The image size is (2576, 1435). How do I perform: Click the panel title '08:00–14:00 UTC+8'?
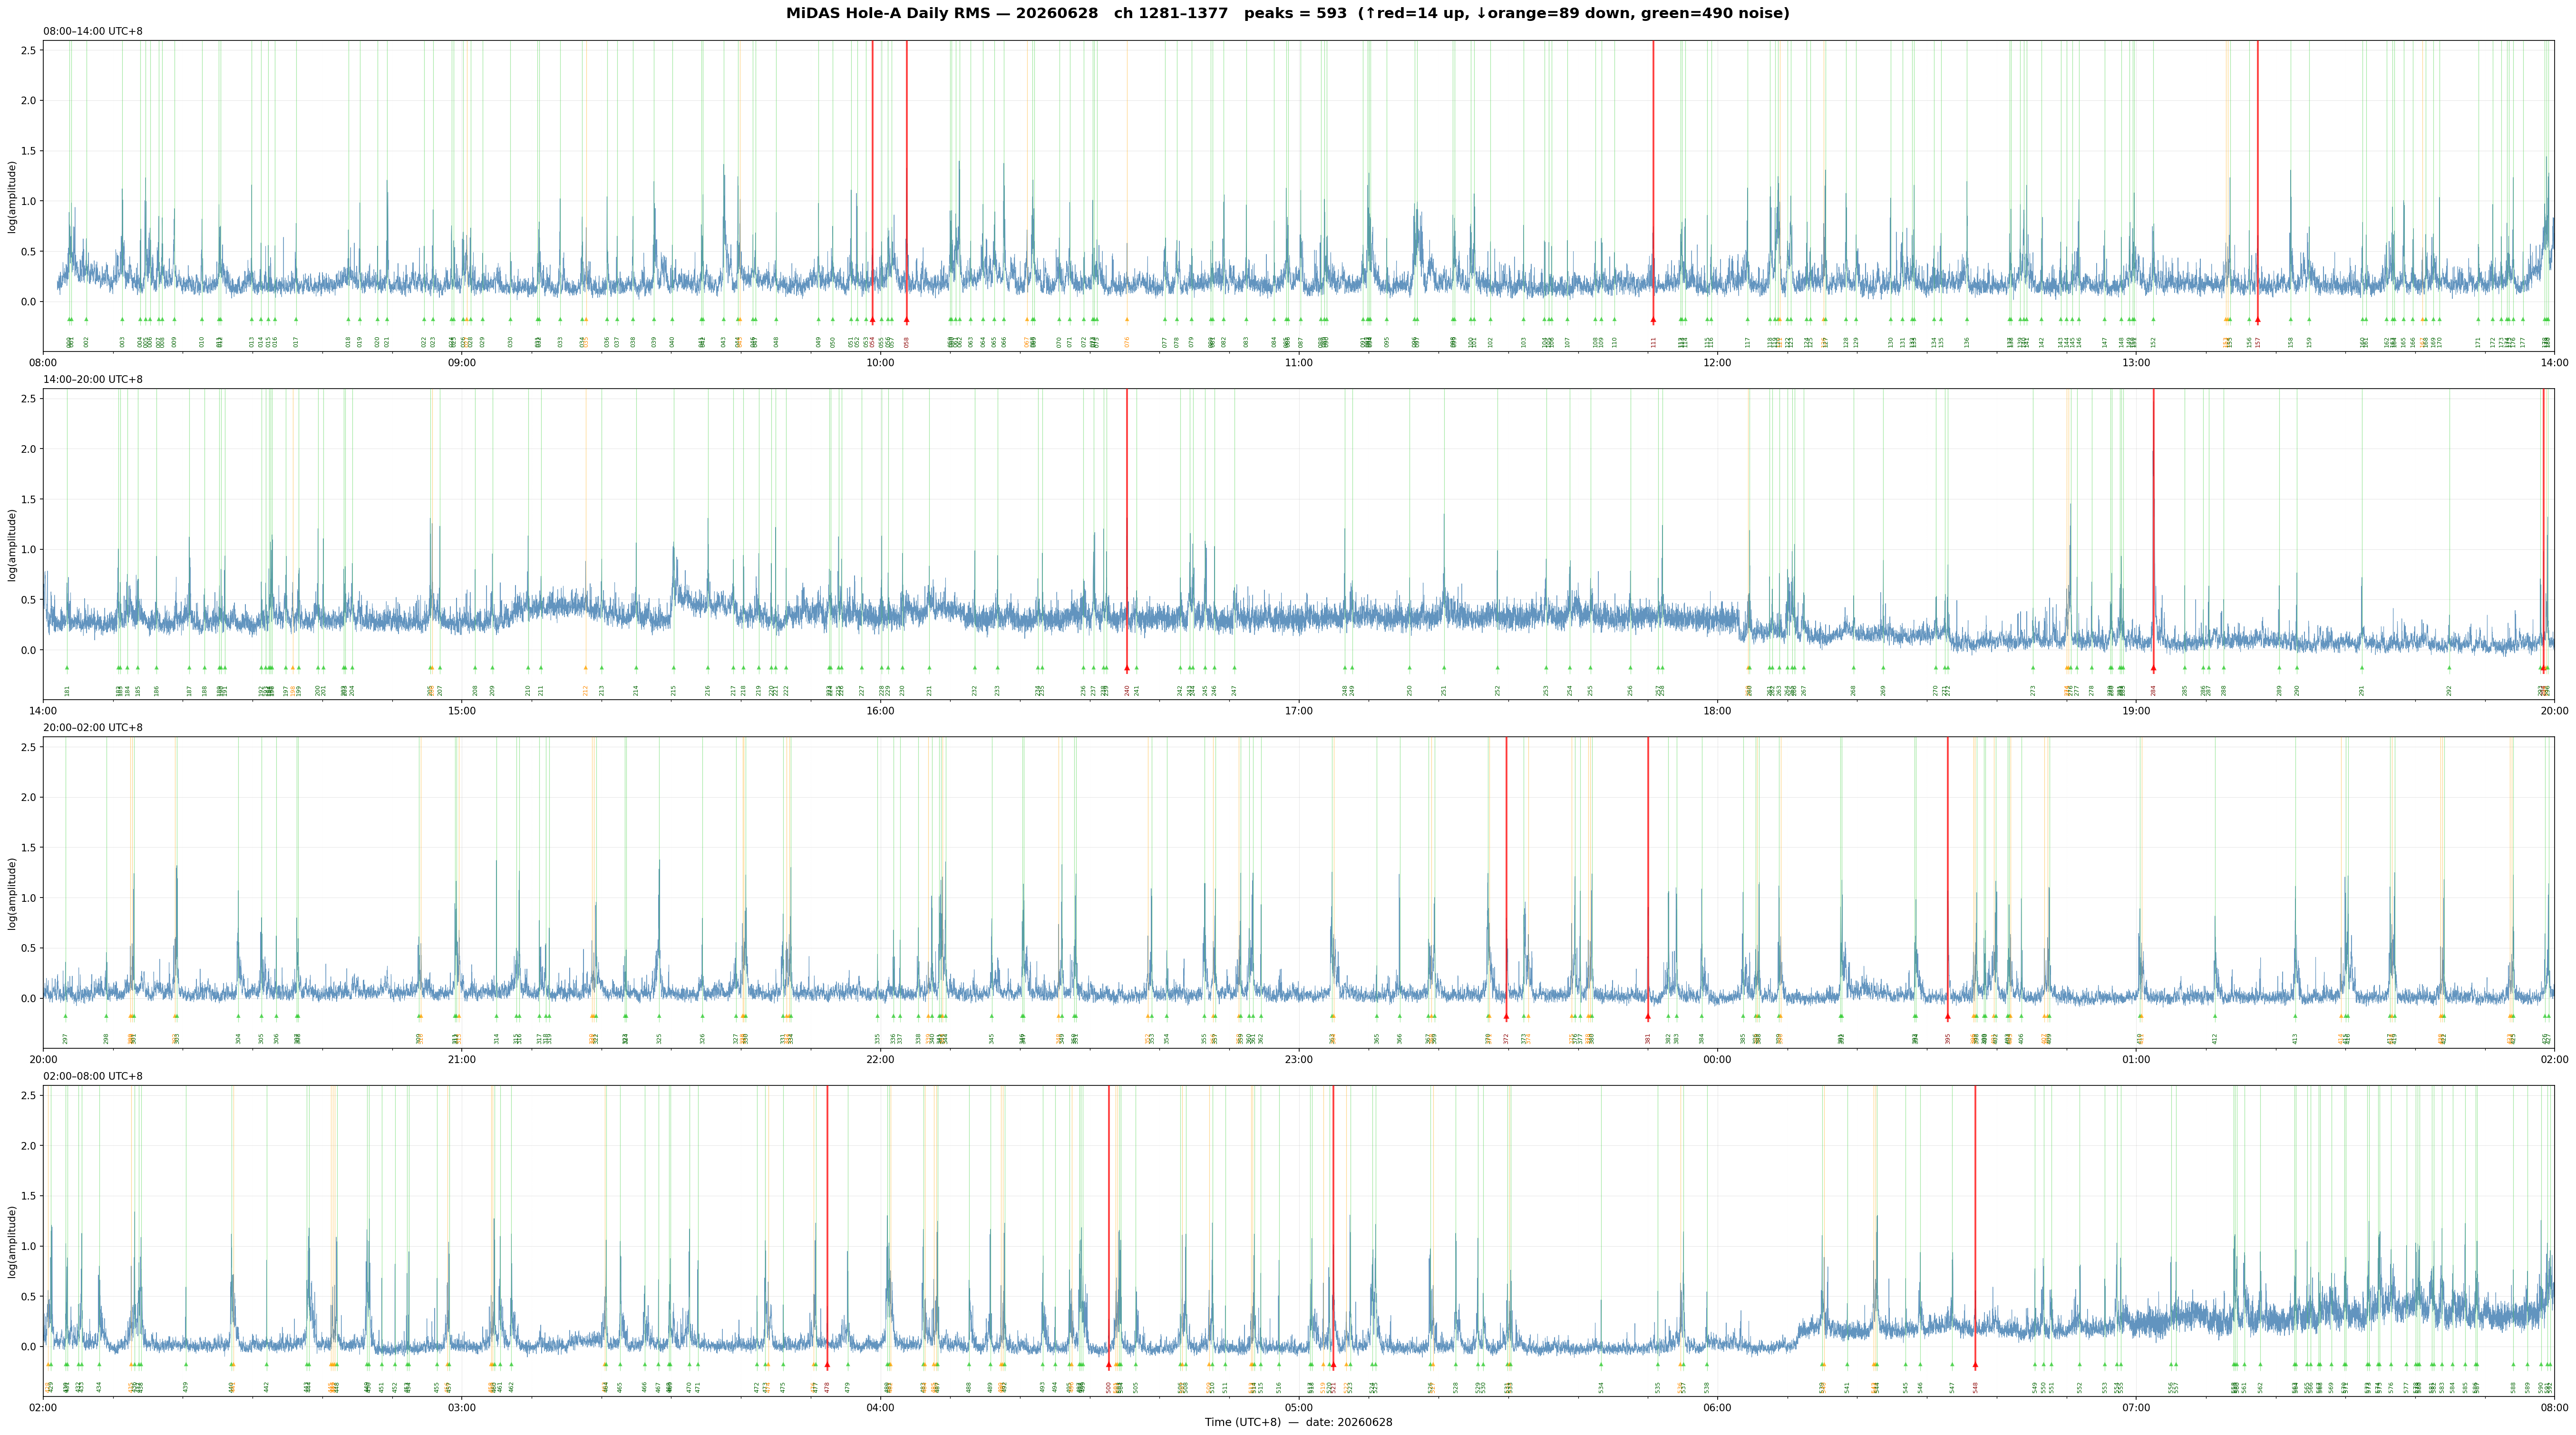(93, 31)
